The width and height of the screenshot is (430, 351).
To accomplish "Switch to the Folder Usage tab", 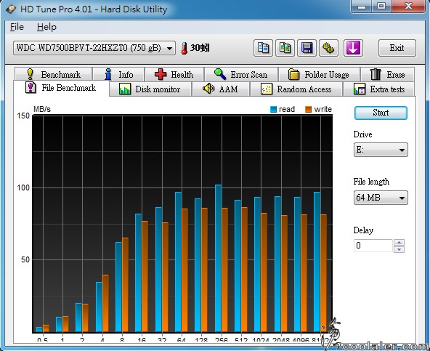I will coord(319,75).
